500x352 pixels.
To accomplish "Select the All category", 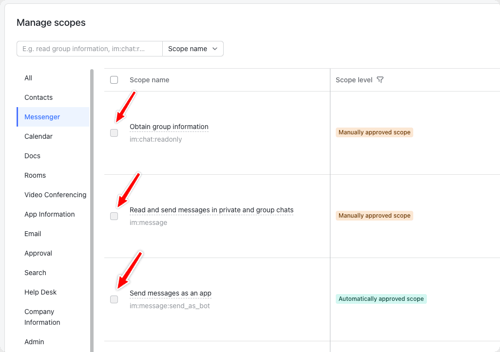I will [28, 78].
